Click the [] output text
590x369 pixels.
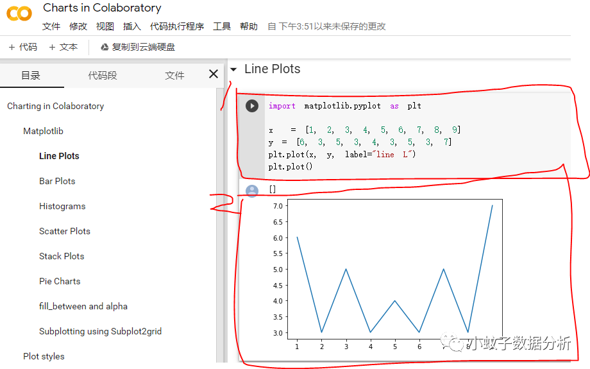pos(273,189)
